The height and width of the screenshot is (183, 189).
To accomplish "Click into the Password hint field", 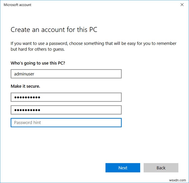I will coord(81,123).
